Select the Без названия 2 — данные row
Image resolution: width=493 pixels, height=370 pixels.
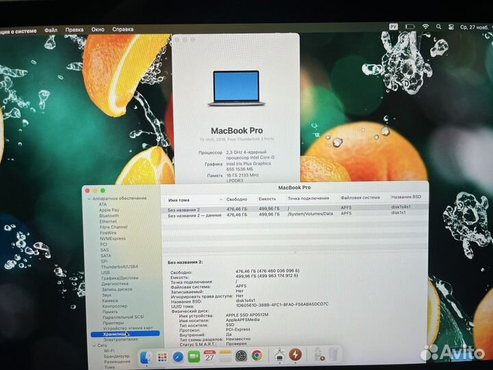[294, 214]
